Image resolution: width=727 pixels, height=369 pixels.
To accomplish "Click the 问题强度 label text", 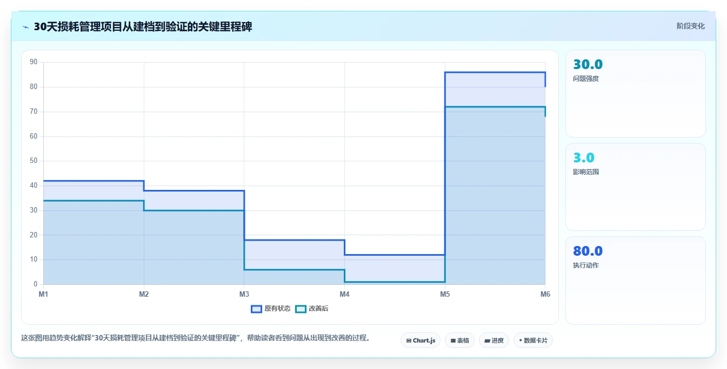I will click(x=586, y=79).
